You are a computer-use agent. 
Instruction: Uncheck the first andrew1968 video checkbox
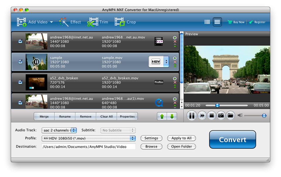tap(20, 41)
